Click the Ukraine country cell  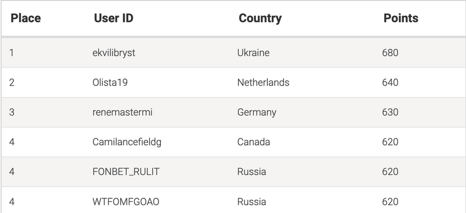pos(254,53)
